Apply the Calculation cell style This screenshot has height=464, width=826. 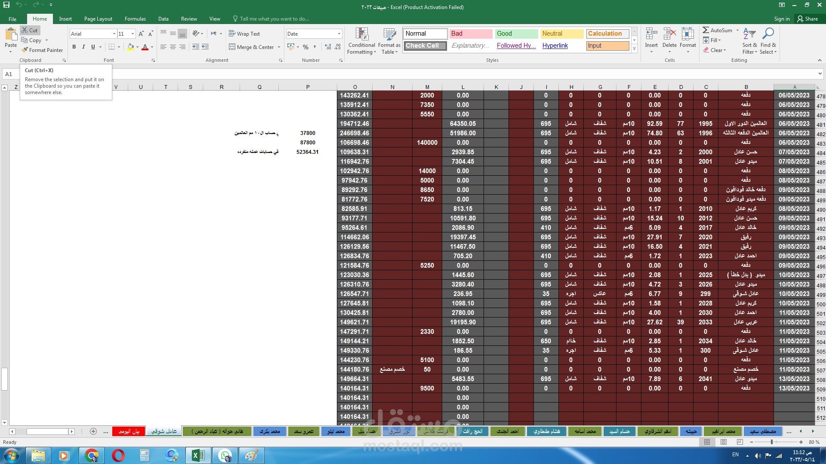click(607, 34)
